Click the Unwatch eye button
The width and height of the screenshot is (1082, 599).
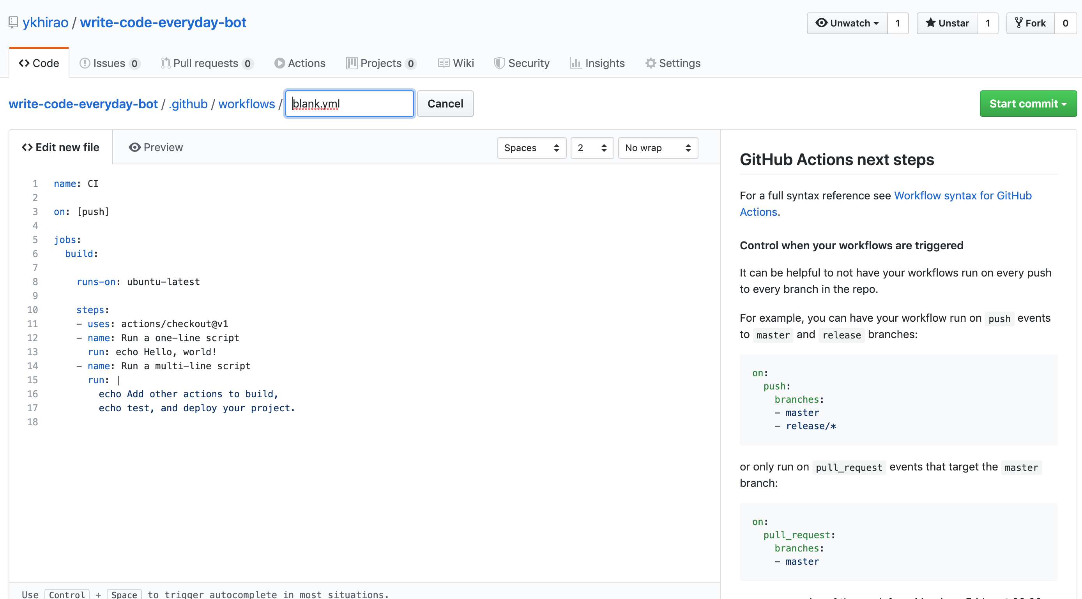coord(847,23)
